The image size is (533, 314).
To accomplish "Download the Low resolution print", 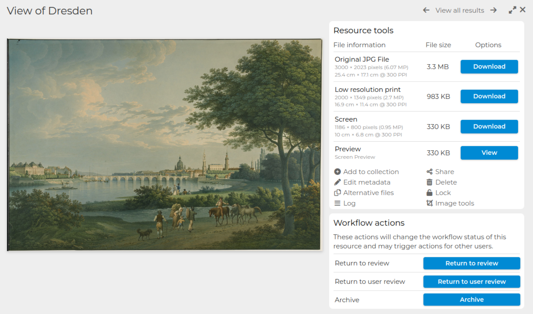I will (489, 96).
